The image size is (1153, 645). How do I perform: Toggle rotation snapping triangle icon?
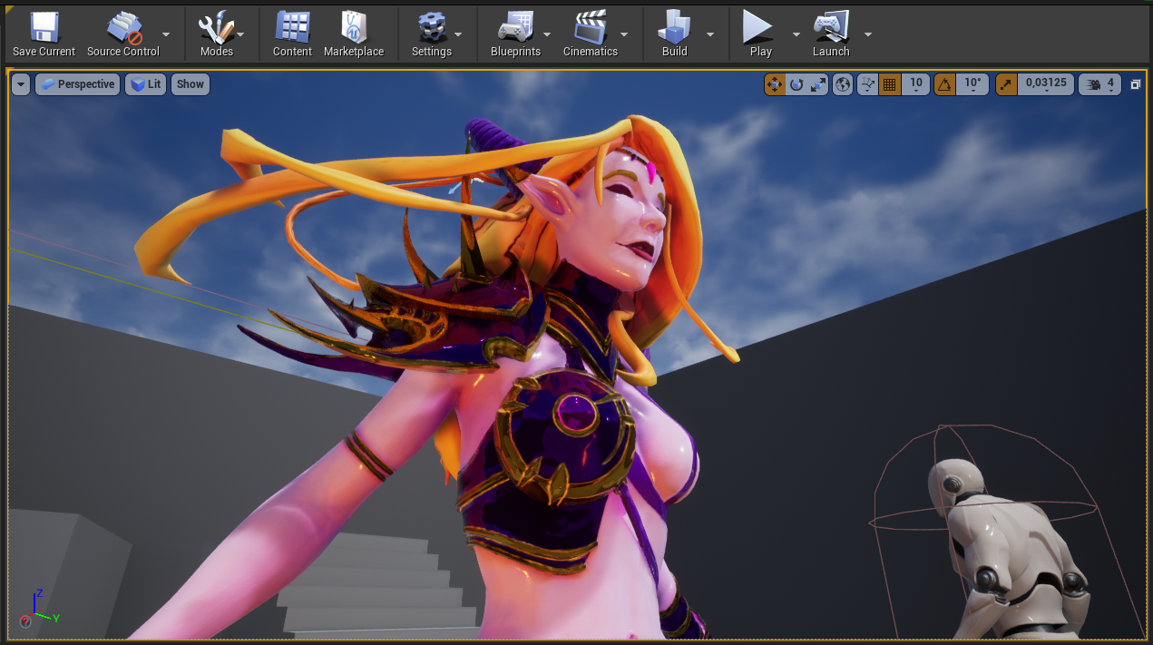click(x=944, y=84)
